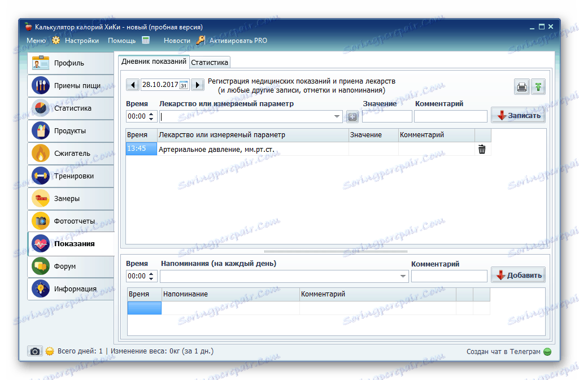Select the empty blue reminder time cell
579x380 pixels.
pos(145,308)
